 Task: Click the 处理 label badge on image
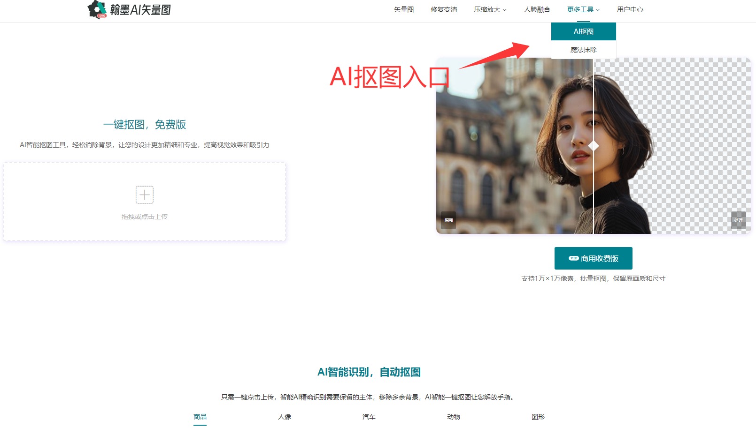738,220
